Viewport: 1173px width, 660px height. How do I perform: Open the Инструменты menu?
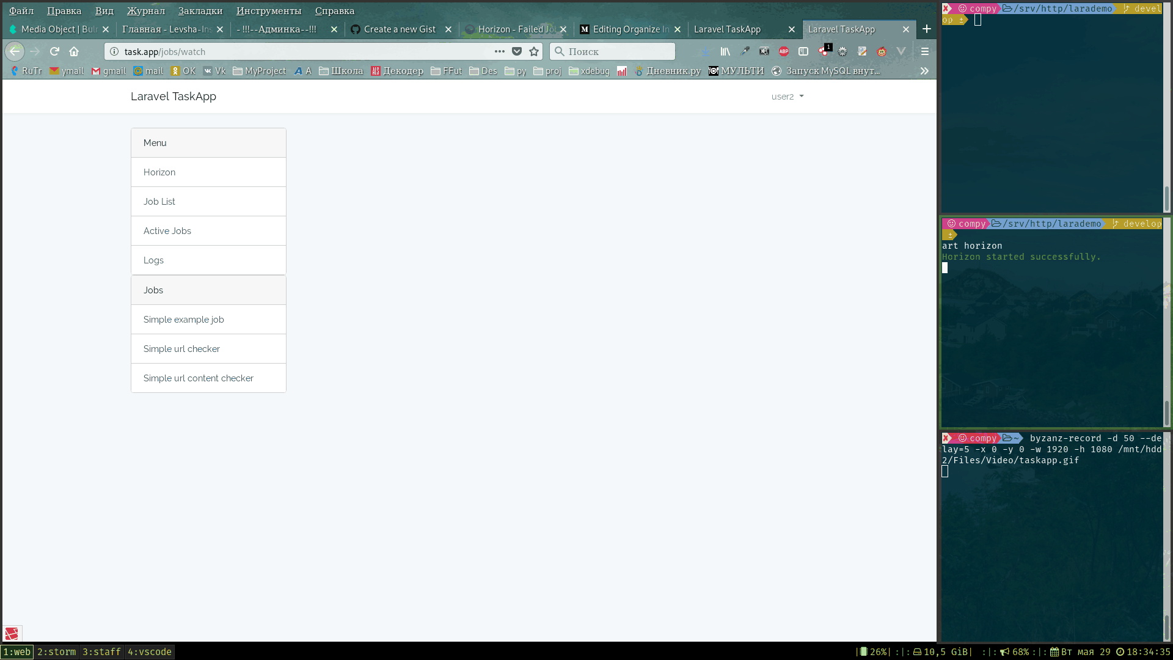pyautogui.click(x=269, y=11)
